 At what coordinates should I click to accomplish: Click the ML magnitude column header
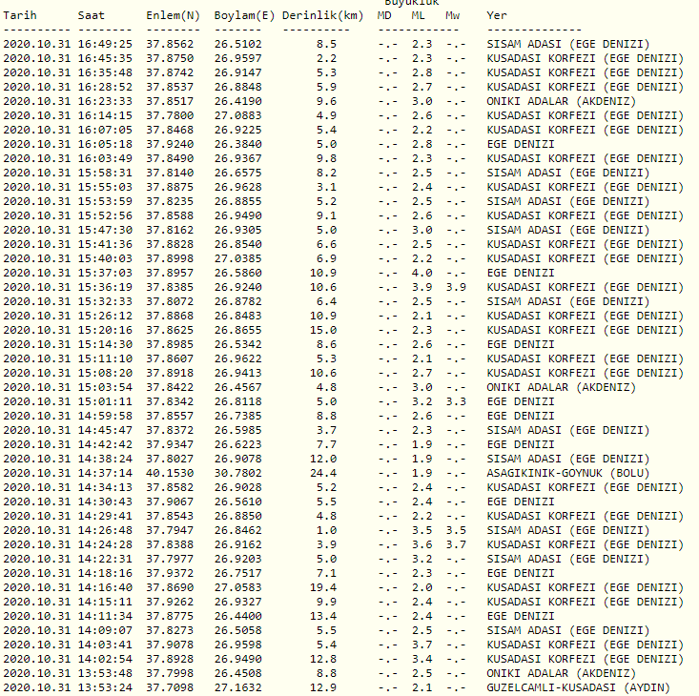(420, 16)
